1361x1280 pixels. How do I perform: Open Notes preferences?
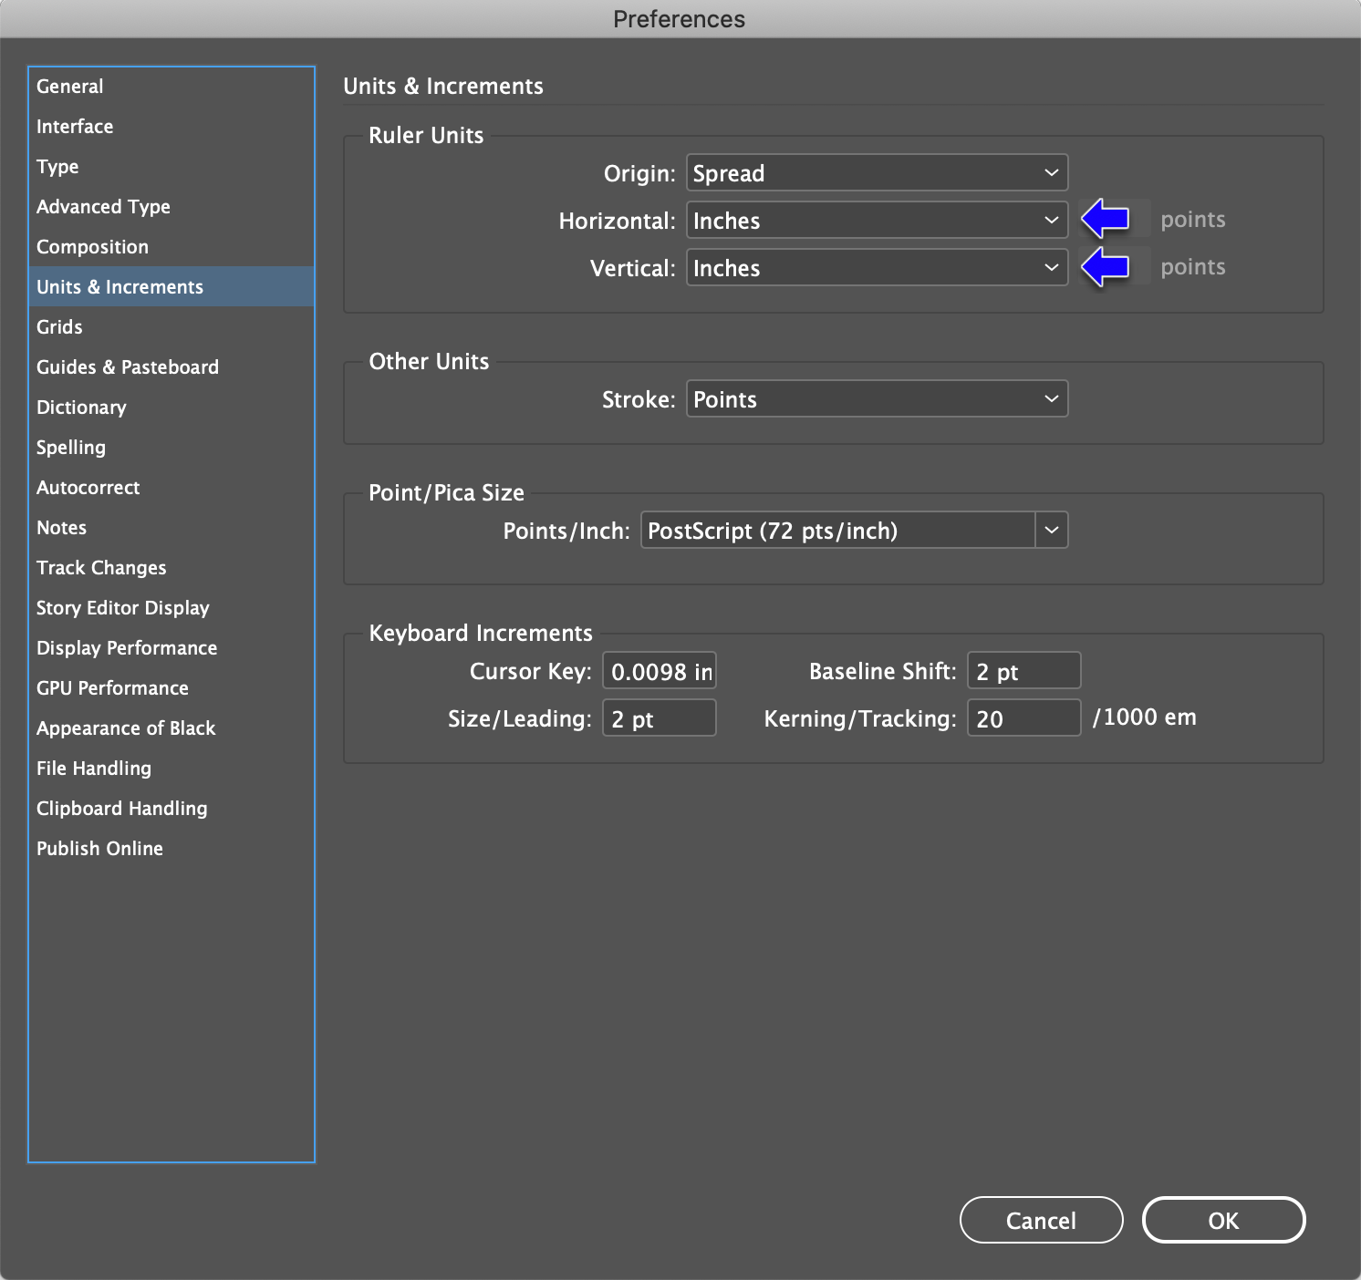(171, 528)
